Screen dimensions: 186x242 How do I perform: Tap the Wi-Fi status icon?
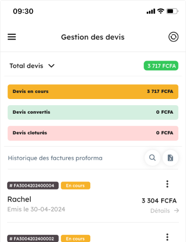[161, 11]
